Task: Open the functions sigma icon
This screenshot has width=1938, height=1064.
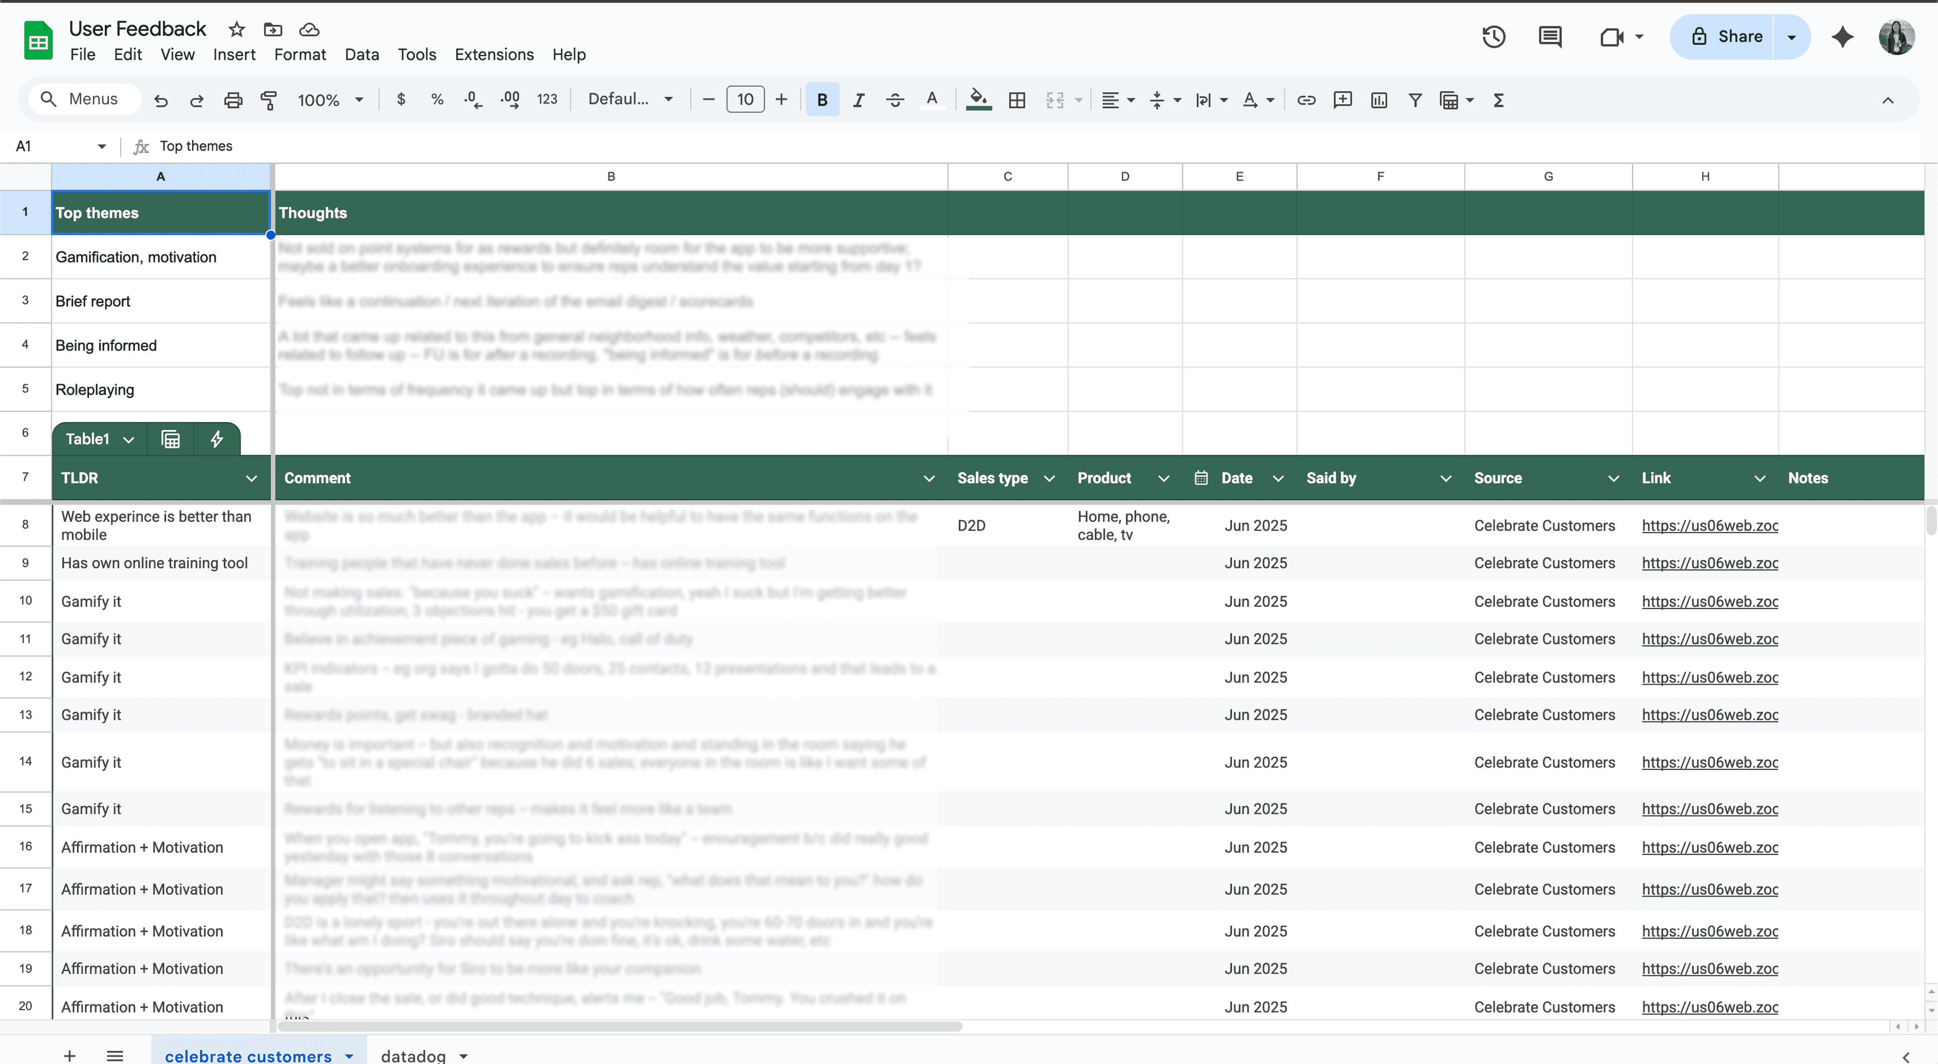Action: coord(1498,100)
